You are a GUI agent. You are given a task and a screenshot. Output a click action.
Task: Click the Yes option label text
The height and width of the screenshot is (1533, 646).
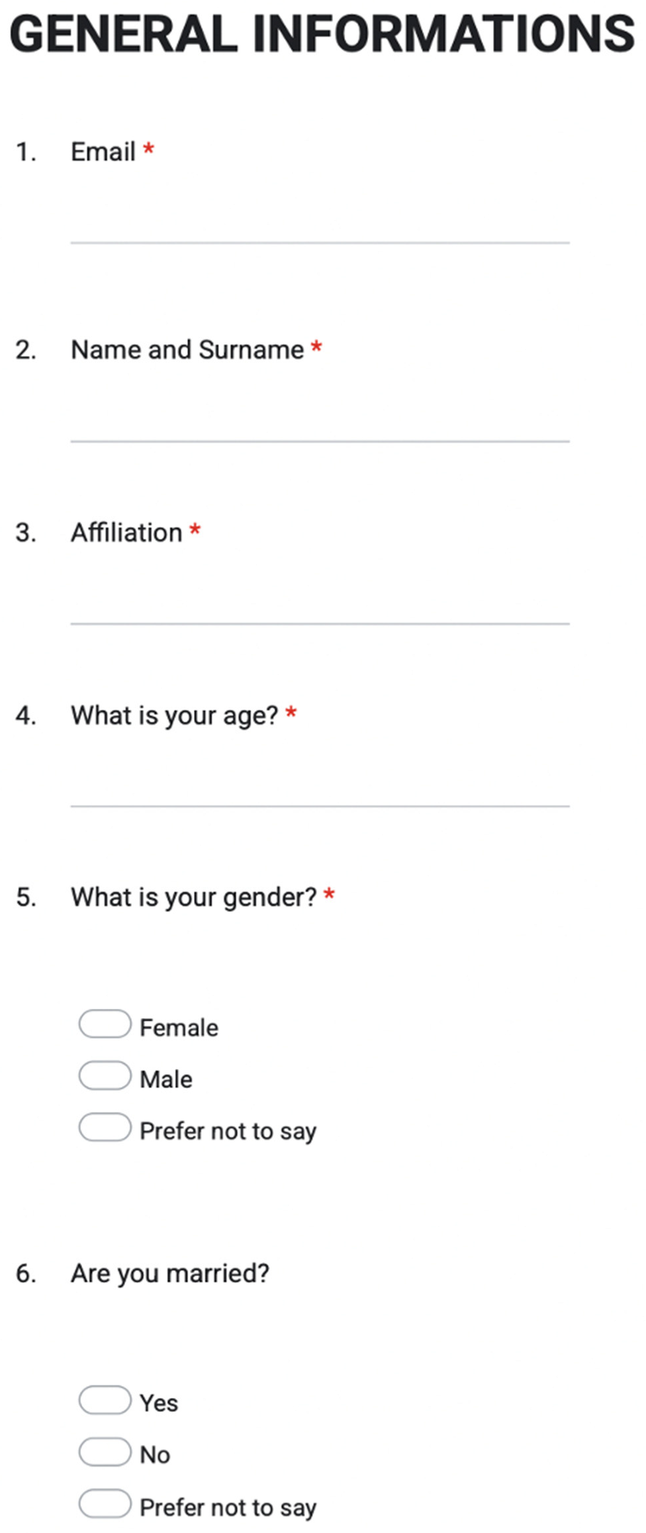pyautogui.click(x=159, y=1403)
